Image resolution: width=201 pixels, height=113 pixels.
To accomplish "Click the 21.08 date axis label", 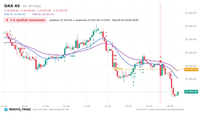I will 46,106.
